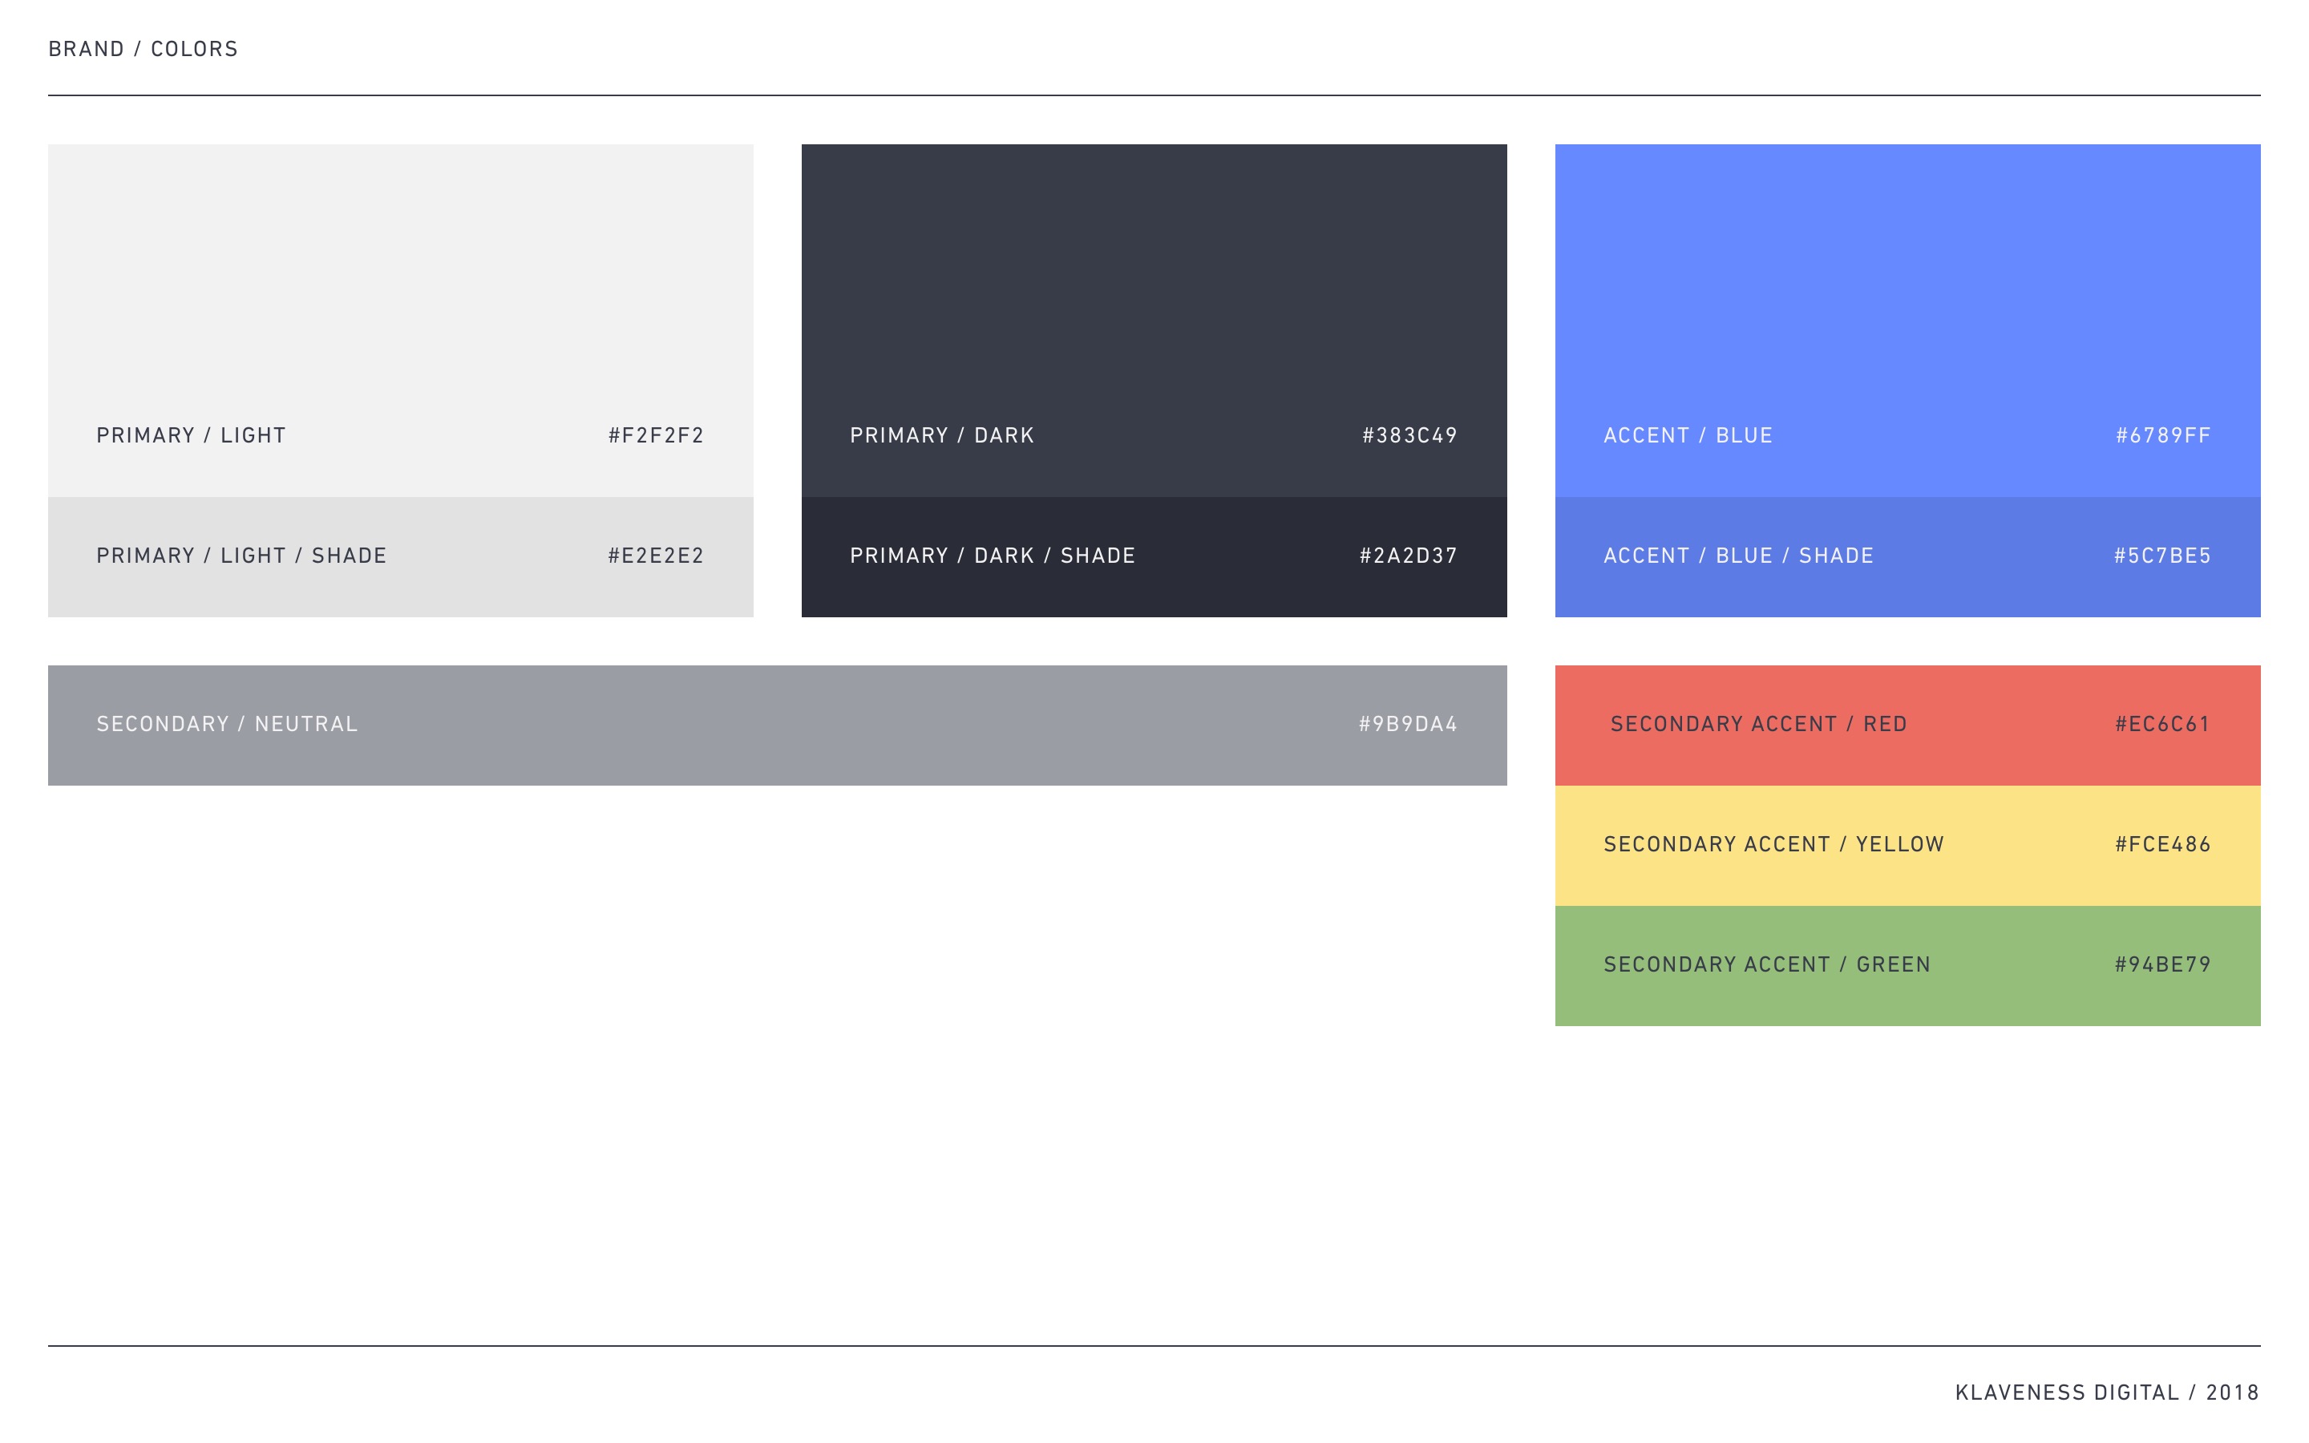Select the hex value #EC6C61

(2162, 725)
